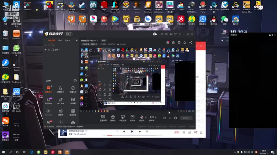The width and height of the screenshot is (277, 155).
Task: Skip to next track in the music player
Action: (140, 132)
